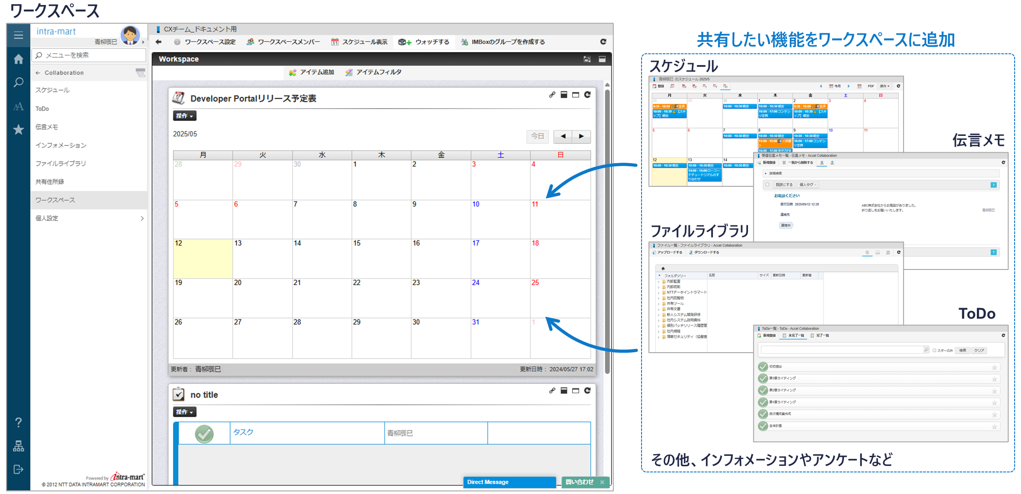Click the link icon on no title item
Image resolution: width=1021 pixels, height=494 pixels.
552,390
